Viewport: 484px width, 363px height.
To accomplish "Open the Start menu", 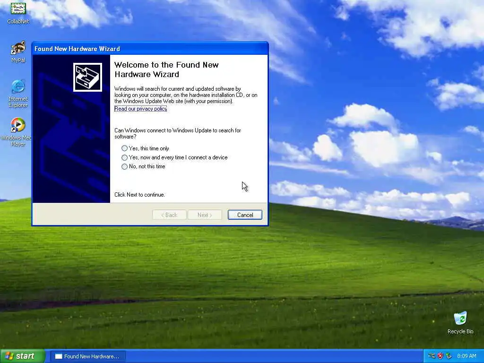I will [x=22, y=356].
